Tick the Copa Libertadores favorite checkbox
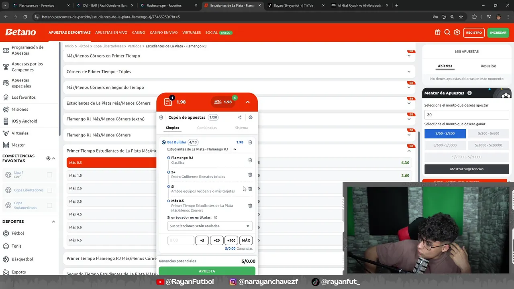This screenshot has height=289, width=514. 49,190
